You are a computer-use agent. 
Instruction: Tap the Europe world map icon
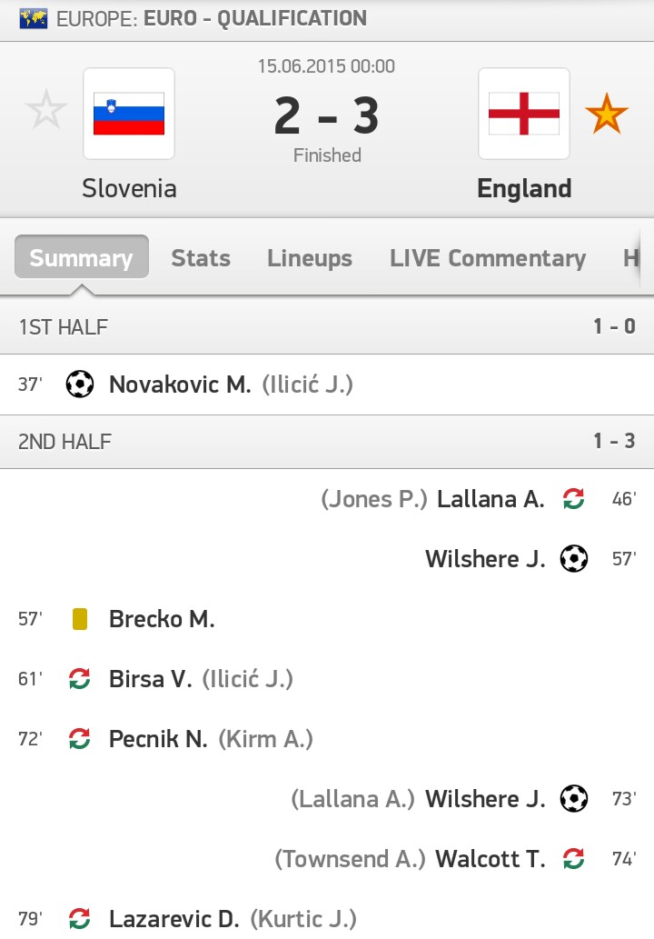click(x=34, y=18)
